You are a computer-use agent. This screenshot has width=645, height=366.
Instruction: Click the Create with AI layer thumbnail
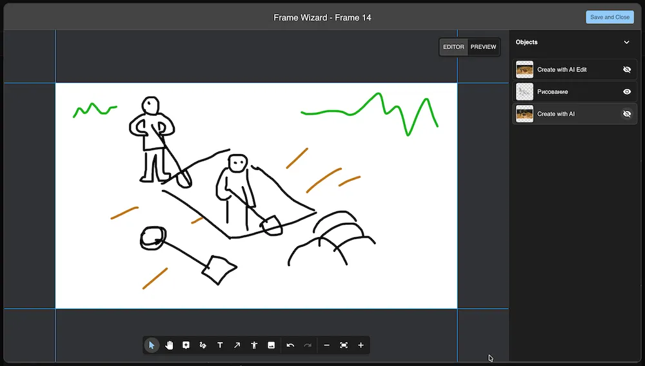click(524, 114)
